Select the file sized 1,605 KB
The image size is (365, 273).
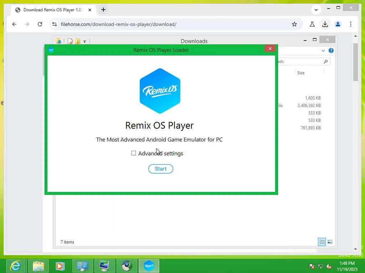point(313,98)
